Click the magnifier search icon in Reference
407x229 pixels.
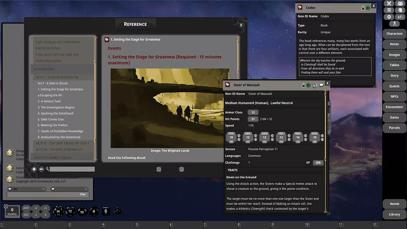tap(47, 169)
